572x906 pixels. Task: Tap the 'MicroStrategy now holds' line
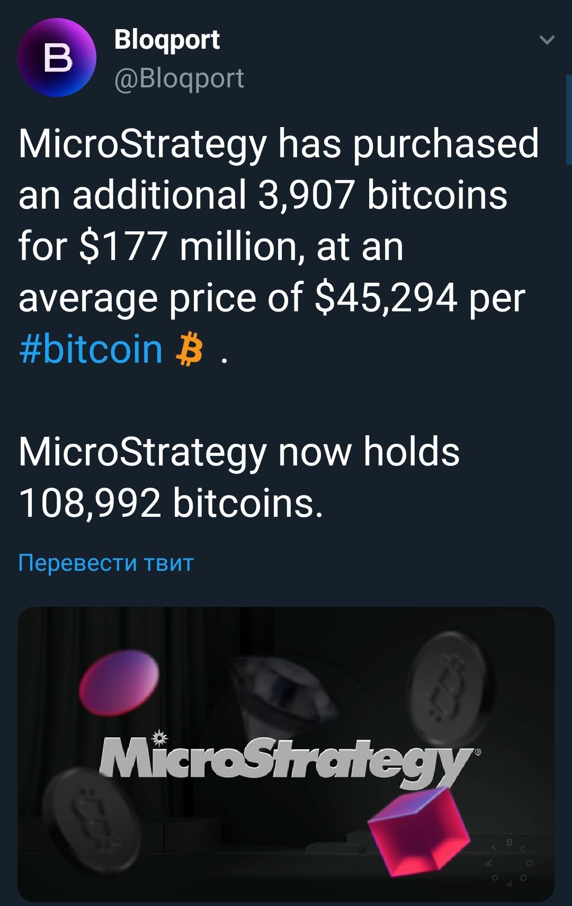pyautogui.click(x=239, y=452)
